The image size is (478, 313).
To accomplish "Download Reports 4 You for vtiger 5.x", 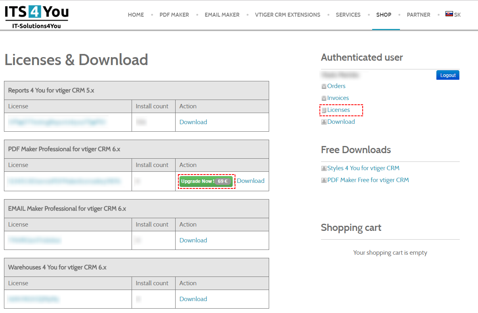I will coord(193,122).
